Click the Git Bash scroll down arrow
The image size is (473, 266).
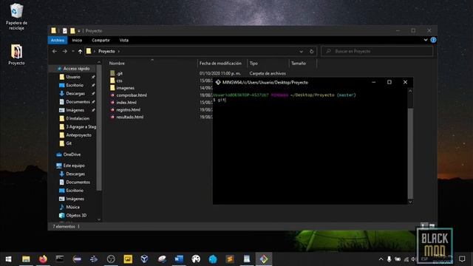(x=410, y=202)
